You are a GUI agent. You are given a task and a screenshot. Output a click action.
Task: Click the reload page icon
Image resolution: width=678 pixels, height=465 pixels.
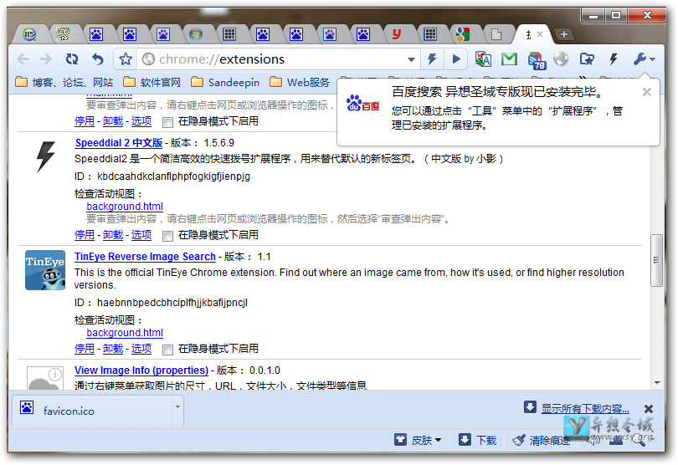(x=72, y=59)
